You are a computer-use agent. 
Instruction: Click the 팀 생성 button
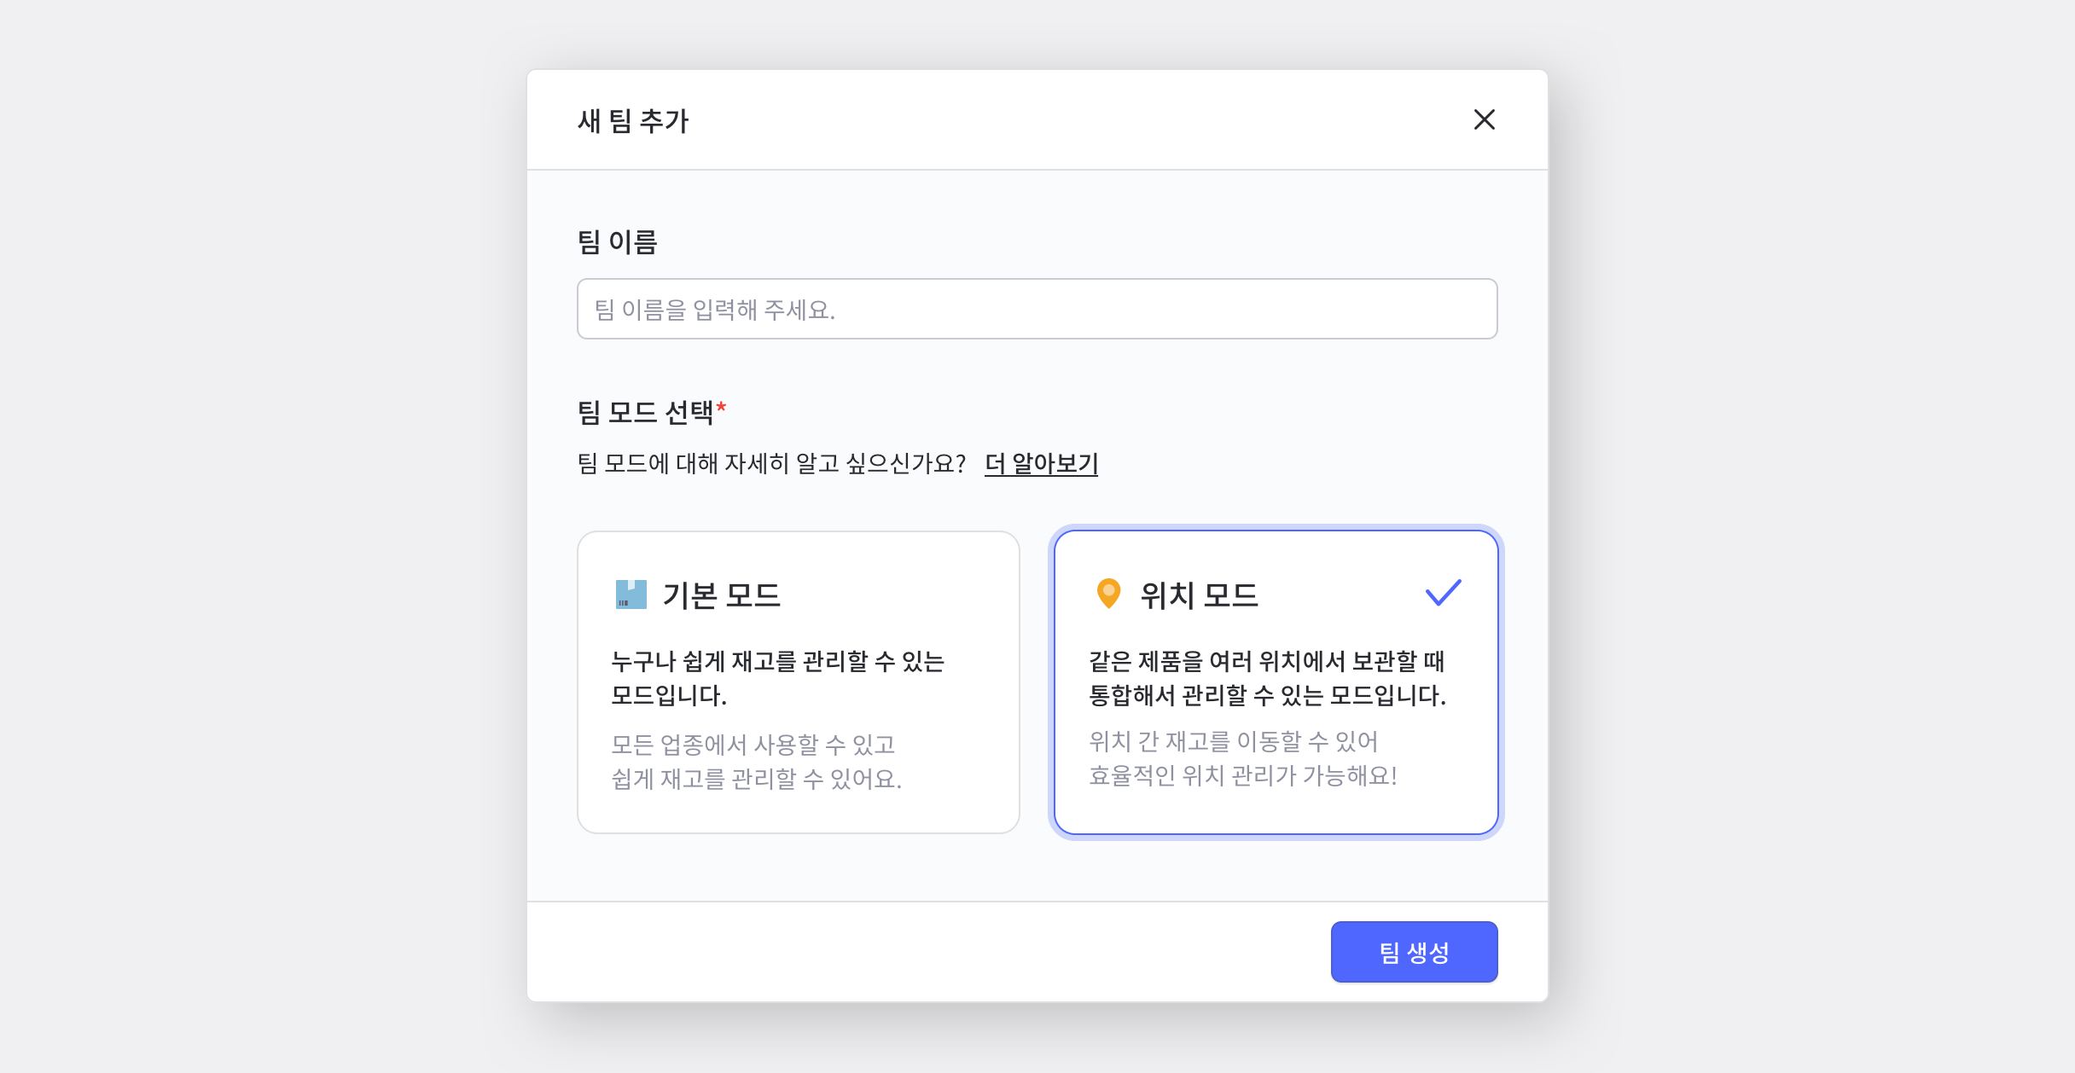(1414, 952)
